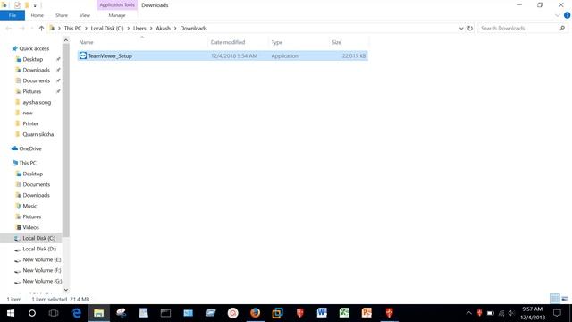Switch to Large icons view in status bar
Image resolution: width=572 pixels, height=322 pixels.
[x=565, y=298]
